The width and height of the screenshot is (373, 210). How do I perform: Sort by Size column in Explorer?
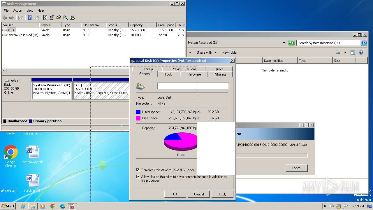pyautogui.click(x=344, y=61)
